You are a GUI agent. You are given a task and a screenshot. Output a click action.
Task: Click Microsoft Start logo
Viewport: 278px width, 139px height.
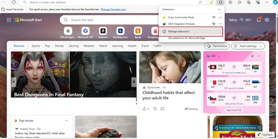(28, 20)
